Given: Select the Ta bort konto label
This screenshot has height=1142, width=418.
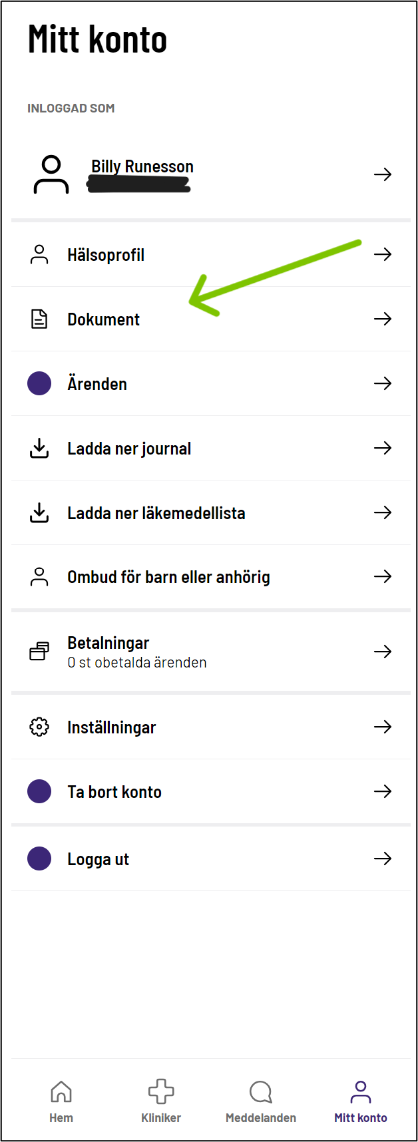Looking at the screenshot, I should point(114,792).
